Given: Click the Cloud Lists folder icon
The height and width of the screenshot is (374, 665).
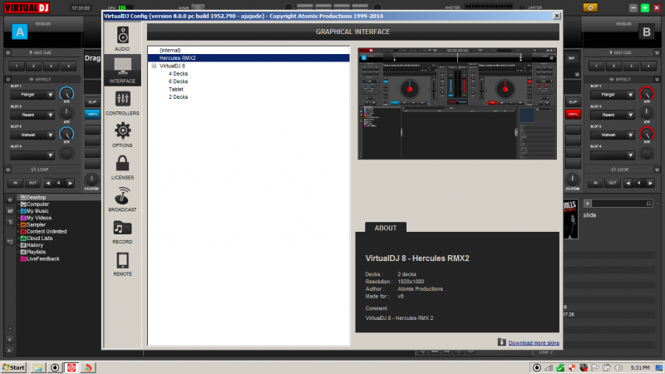Looking at the screenshot, I should [x=23, y=239].
